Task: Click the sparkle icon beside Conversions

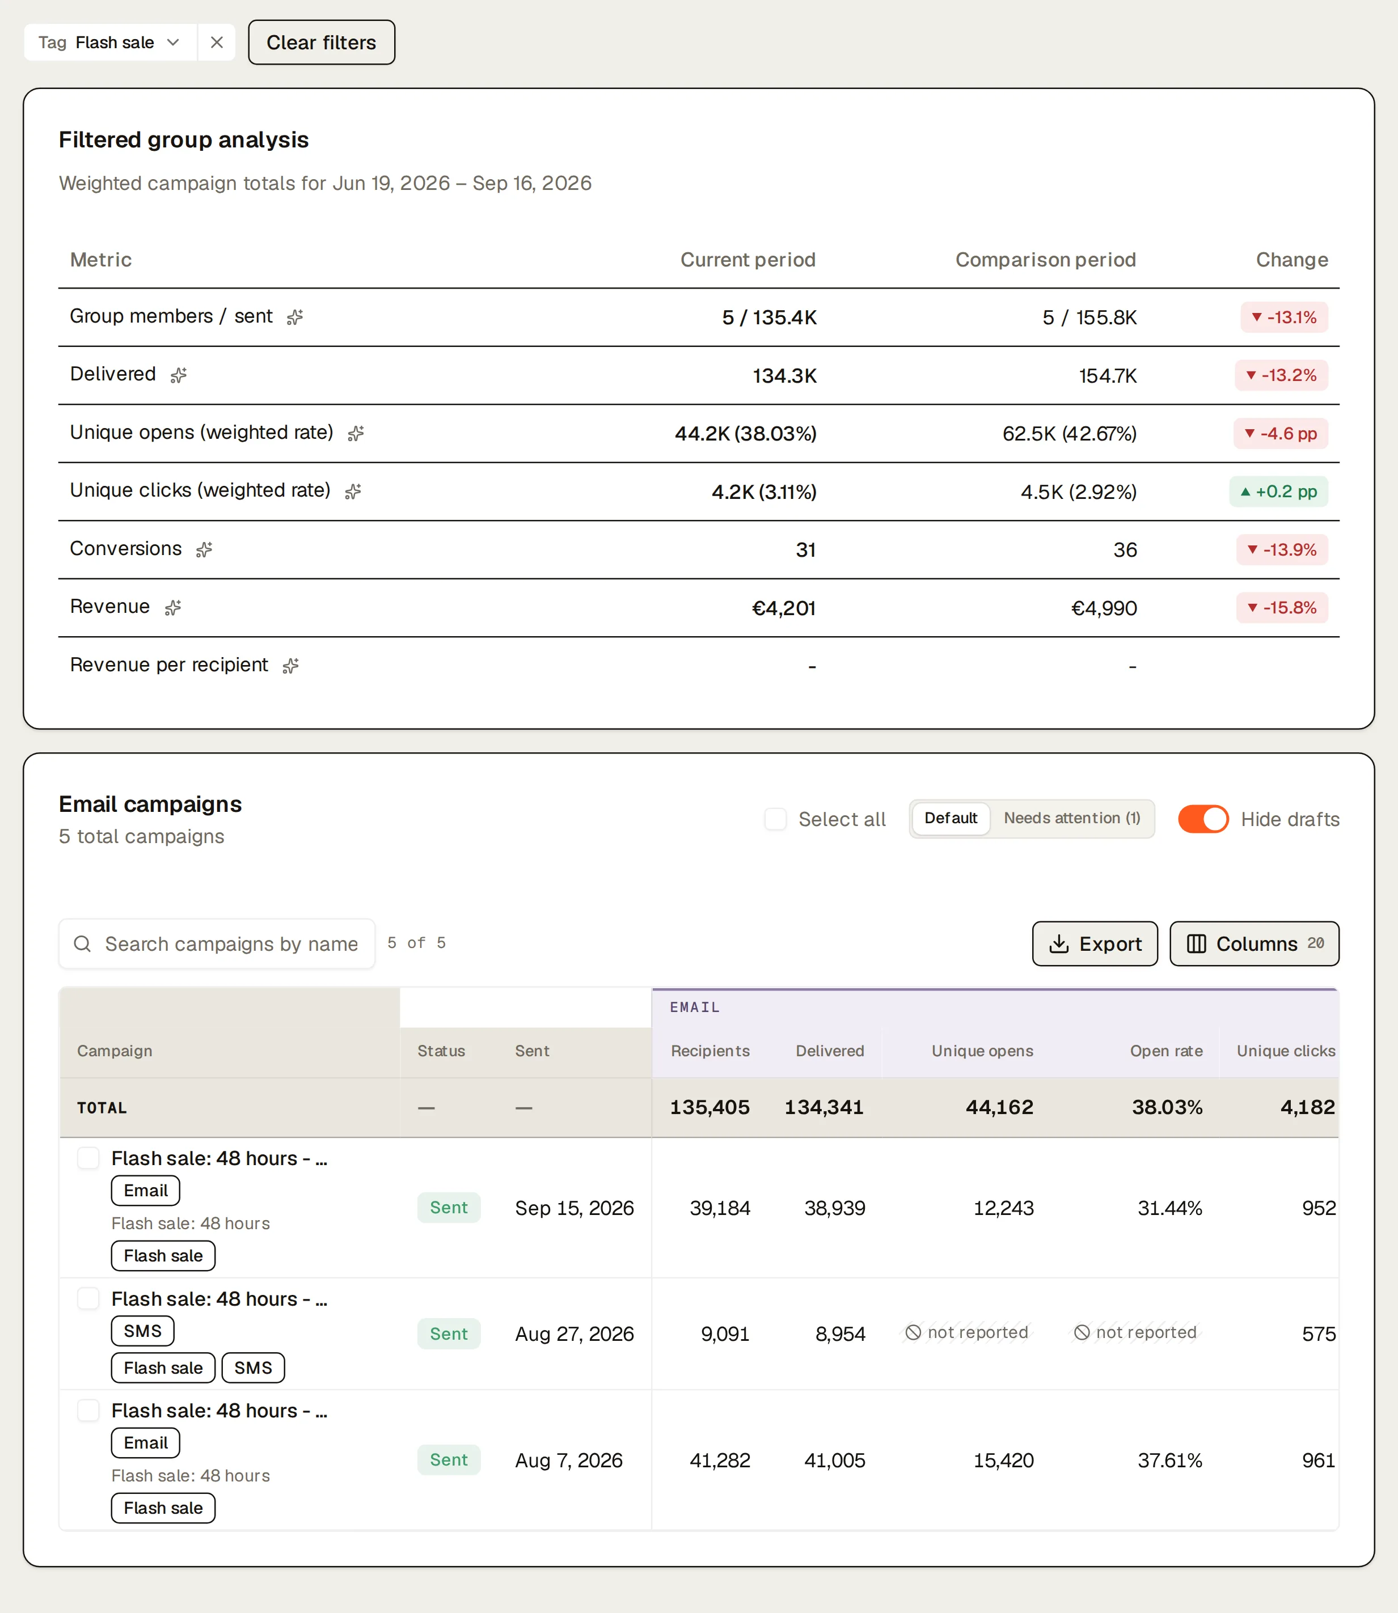Action: (204, 550)
